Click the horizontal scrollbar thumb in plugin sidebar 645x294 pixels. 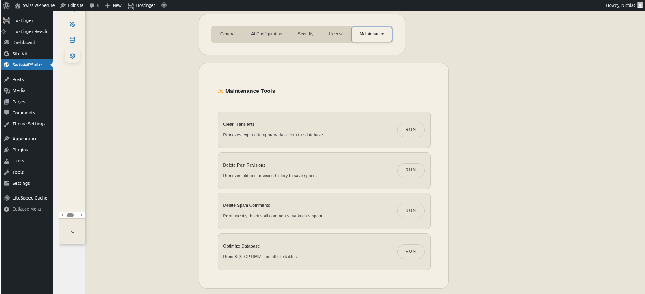[x=70, y=215]
